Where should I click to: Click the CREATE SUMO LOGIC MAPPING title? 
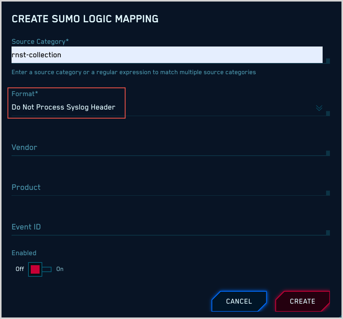point(85,18)
